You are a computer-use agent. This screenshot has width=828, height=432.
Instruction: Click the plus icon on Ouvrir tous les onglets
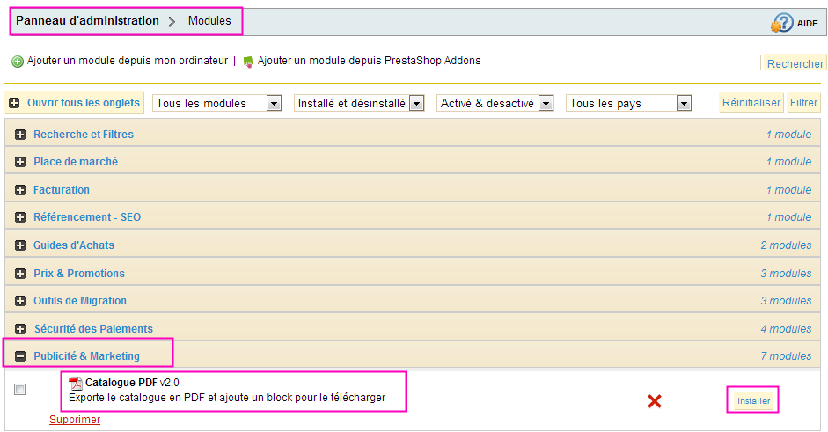(14, 103)
